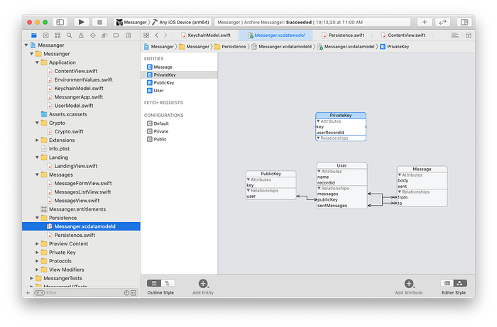Go back in editor history
Image resolution: width=497 pixels, height=327 pixels.
tap(157, 35)
